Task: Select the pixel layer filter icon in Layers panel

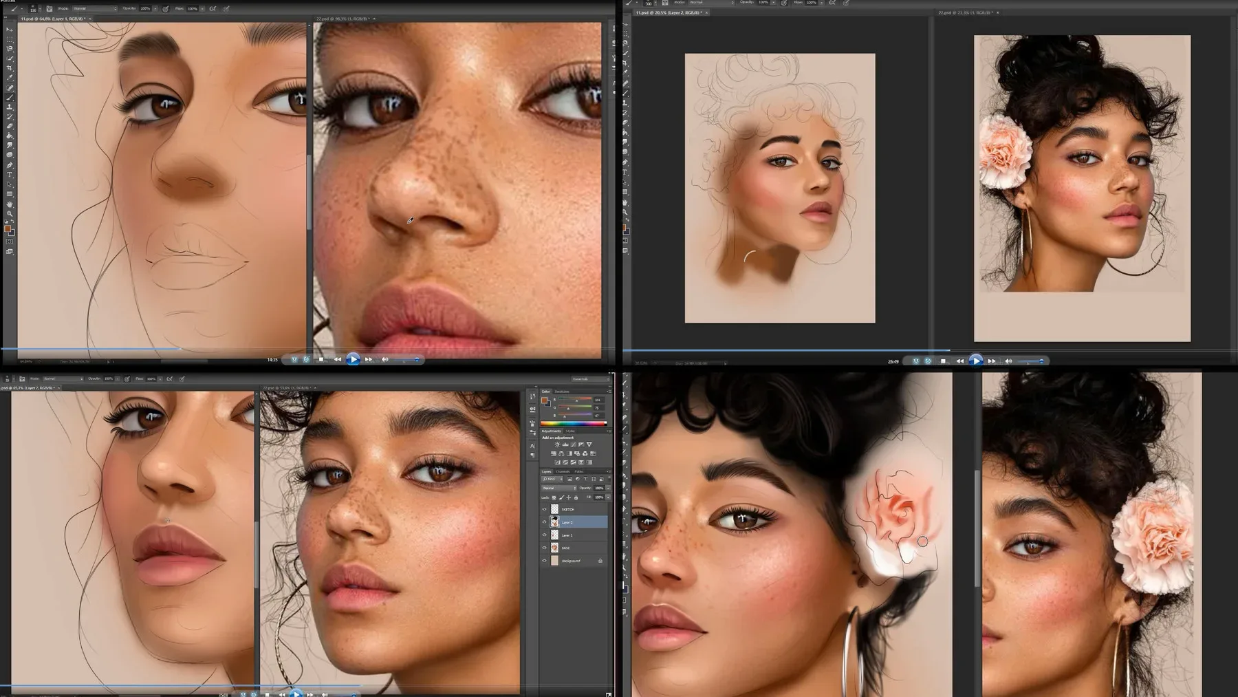Action: (x=569, y=479)
